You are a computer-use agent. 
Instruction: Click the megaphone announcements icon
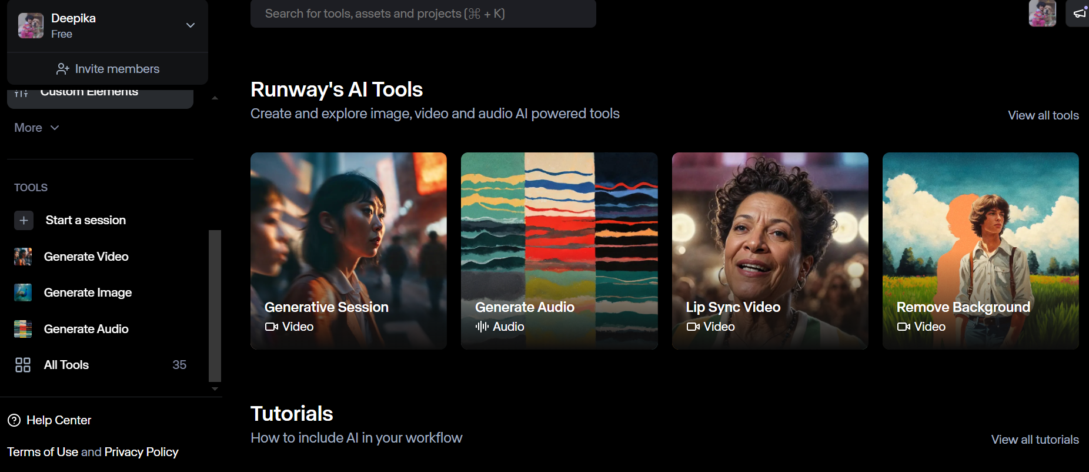[x=1080, y=13]
